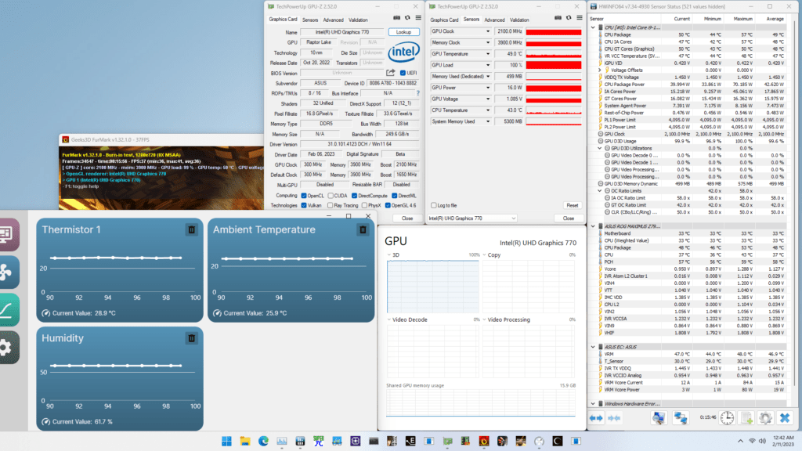802x451 pixels.
Task: Toggle the DirectML checkbox
Action: (395, 196)
